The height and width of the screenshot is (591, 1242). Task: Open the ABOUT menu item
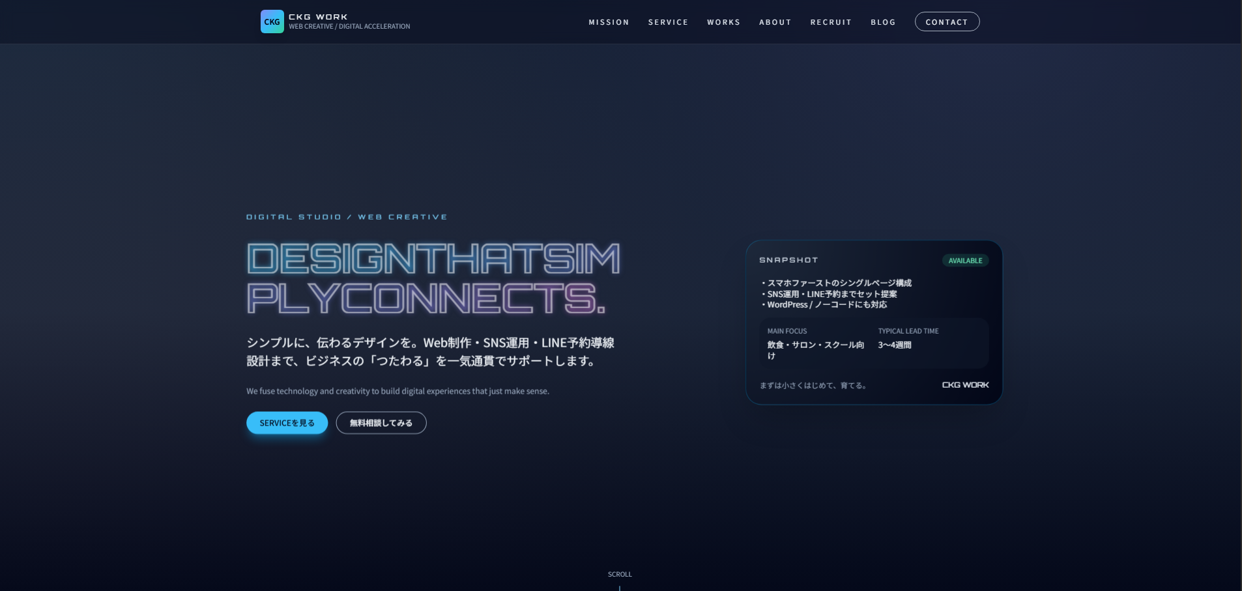tap(774, 22)
